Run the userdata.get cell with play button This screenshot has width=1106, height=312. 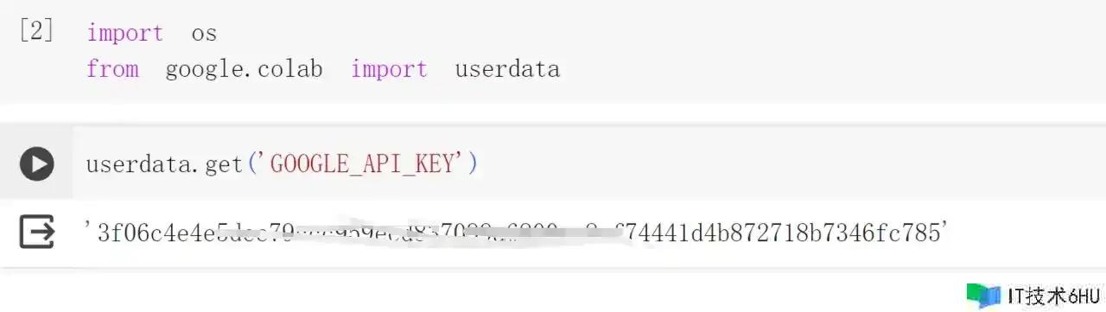[36, 163]
